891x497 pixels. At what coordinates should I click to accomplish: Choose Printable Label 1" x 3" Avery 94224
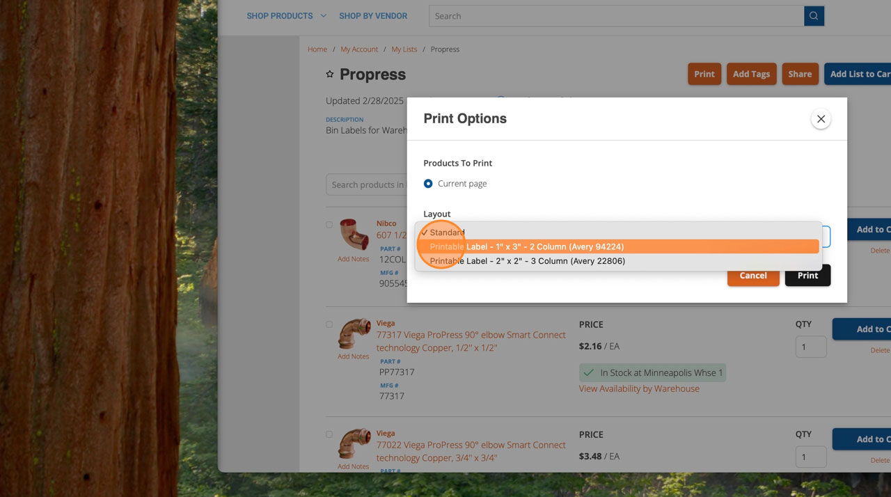(618, 246)
